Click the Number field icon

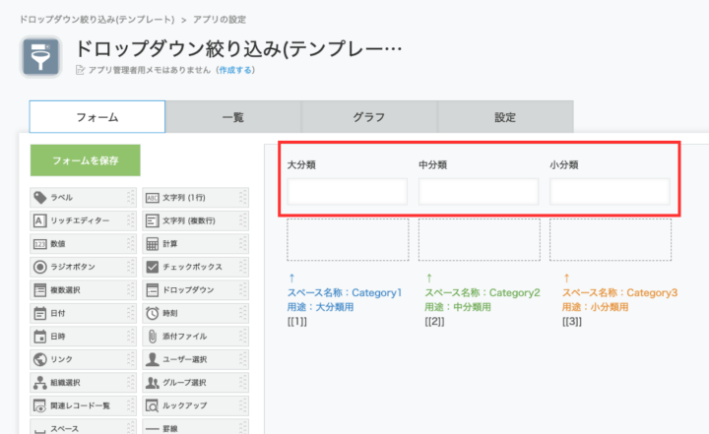pos(40,244)
